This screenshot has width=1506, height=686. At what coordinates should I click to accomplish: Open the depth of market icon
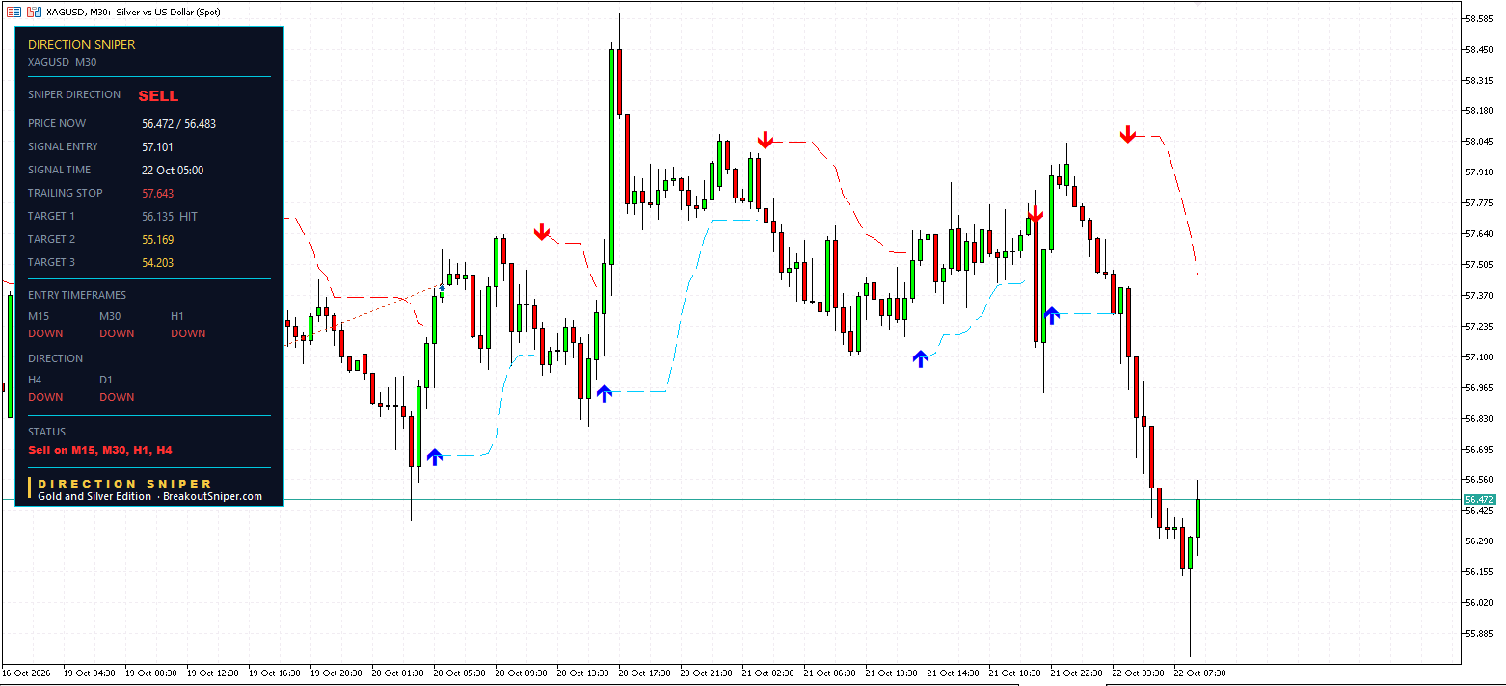(34, 12)
